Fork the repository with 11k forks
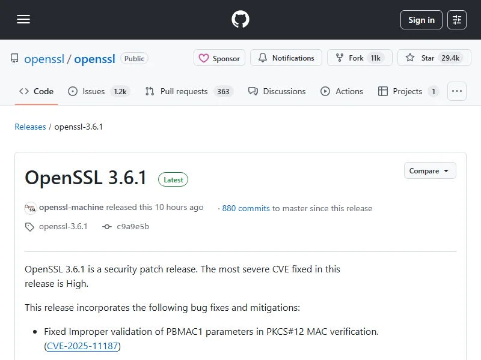Viewport: 481px width, 360px height. 359,58
